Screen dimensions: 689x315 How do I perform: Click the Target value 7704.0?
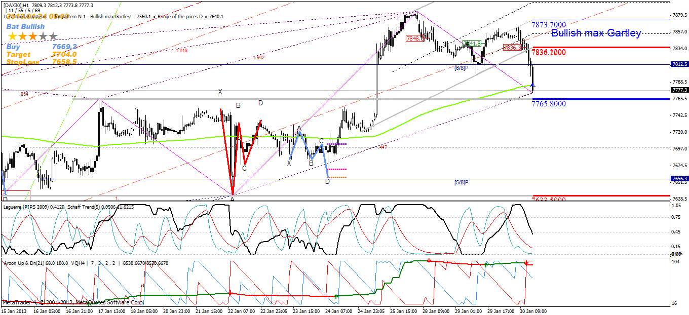64,54
